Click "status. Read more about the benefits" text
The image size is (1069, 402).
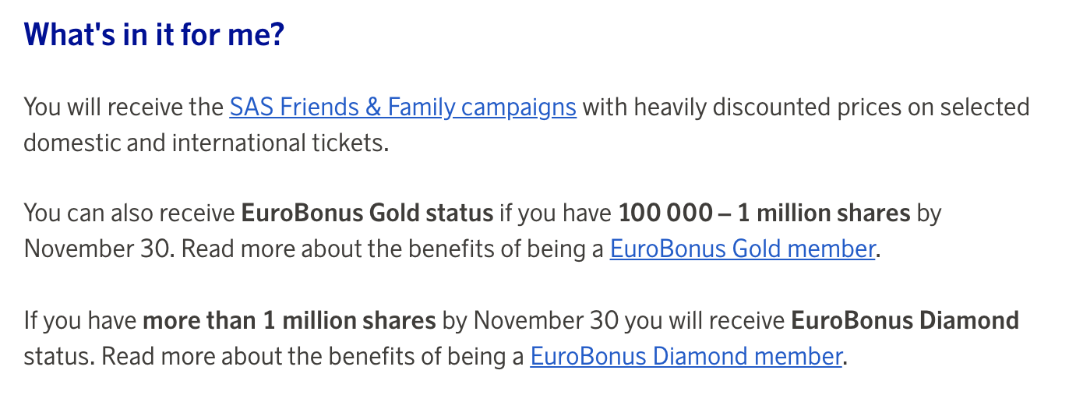point(234,357)
